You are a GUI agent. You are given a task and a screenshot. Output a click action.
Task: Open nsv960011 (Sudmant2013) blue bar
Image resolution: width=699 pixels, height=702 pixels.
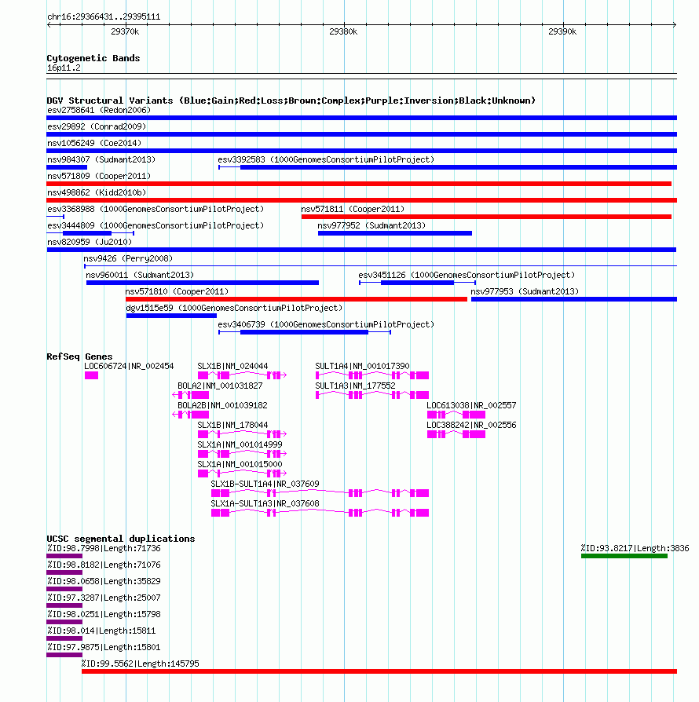pyautogui.click(x=203, y=283)
